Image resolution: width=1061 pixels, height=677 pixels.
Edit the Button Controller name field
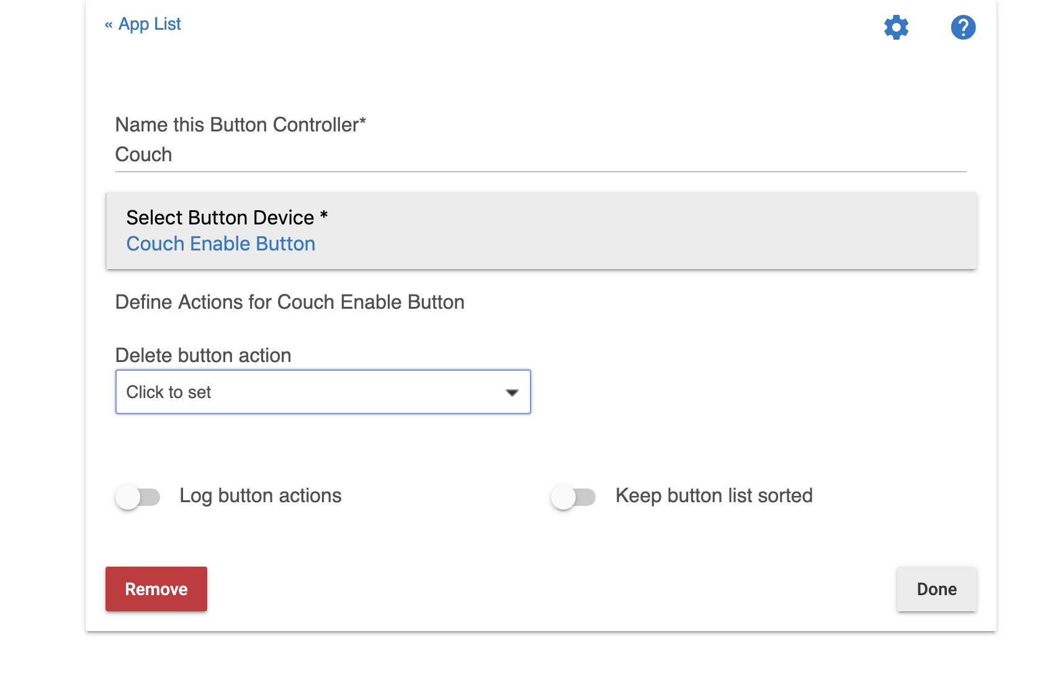click(x=540, y=154)
